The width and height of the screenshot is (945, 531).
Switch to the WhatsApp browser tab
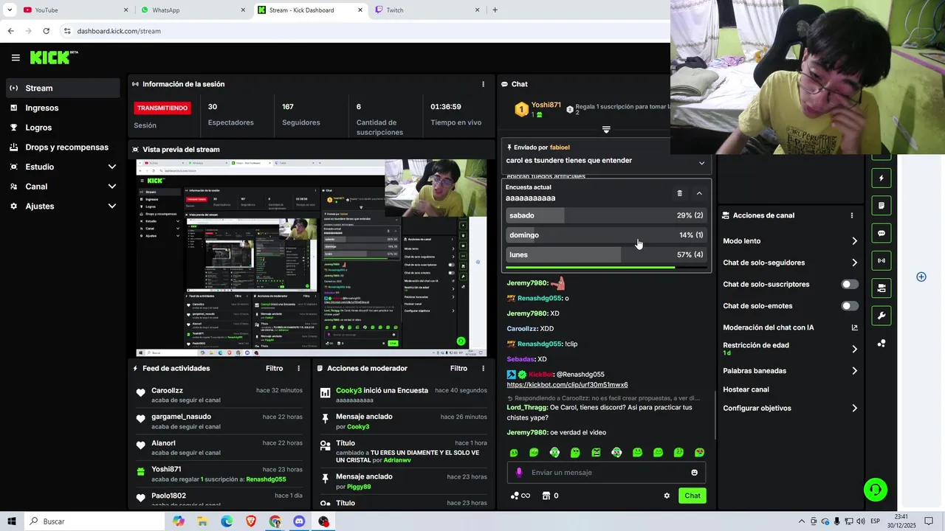[x=192, y=10]
